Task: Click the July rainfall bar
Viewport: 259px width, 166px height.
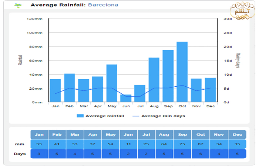Action: [140, 93]
